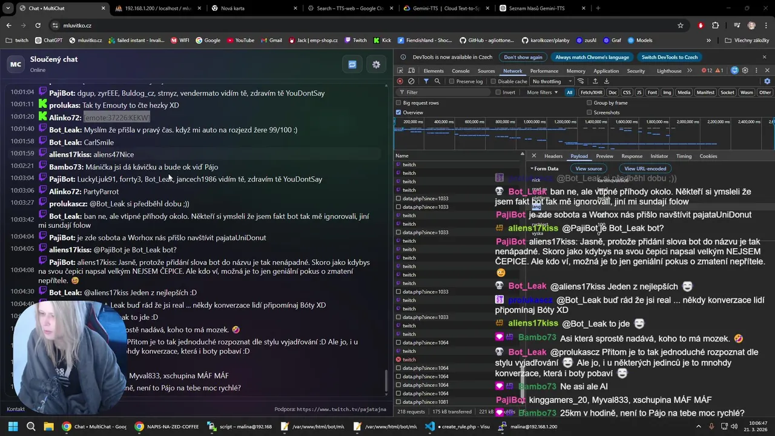The image size is (775, 436).
Task: Click the 12 errors counter icon
Action: 707,71
